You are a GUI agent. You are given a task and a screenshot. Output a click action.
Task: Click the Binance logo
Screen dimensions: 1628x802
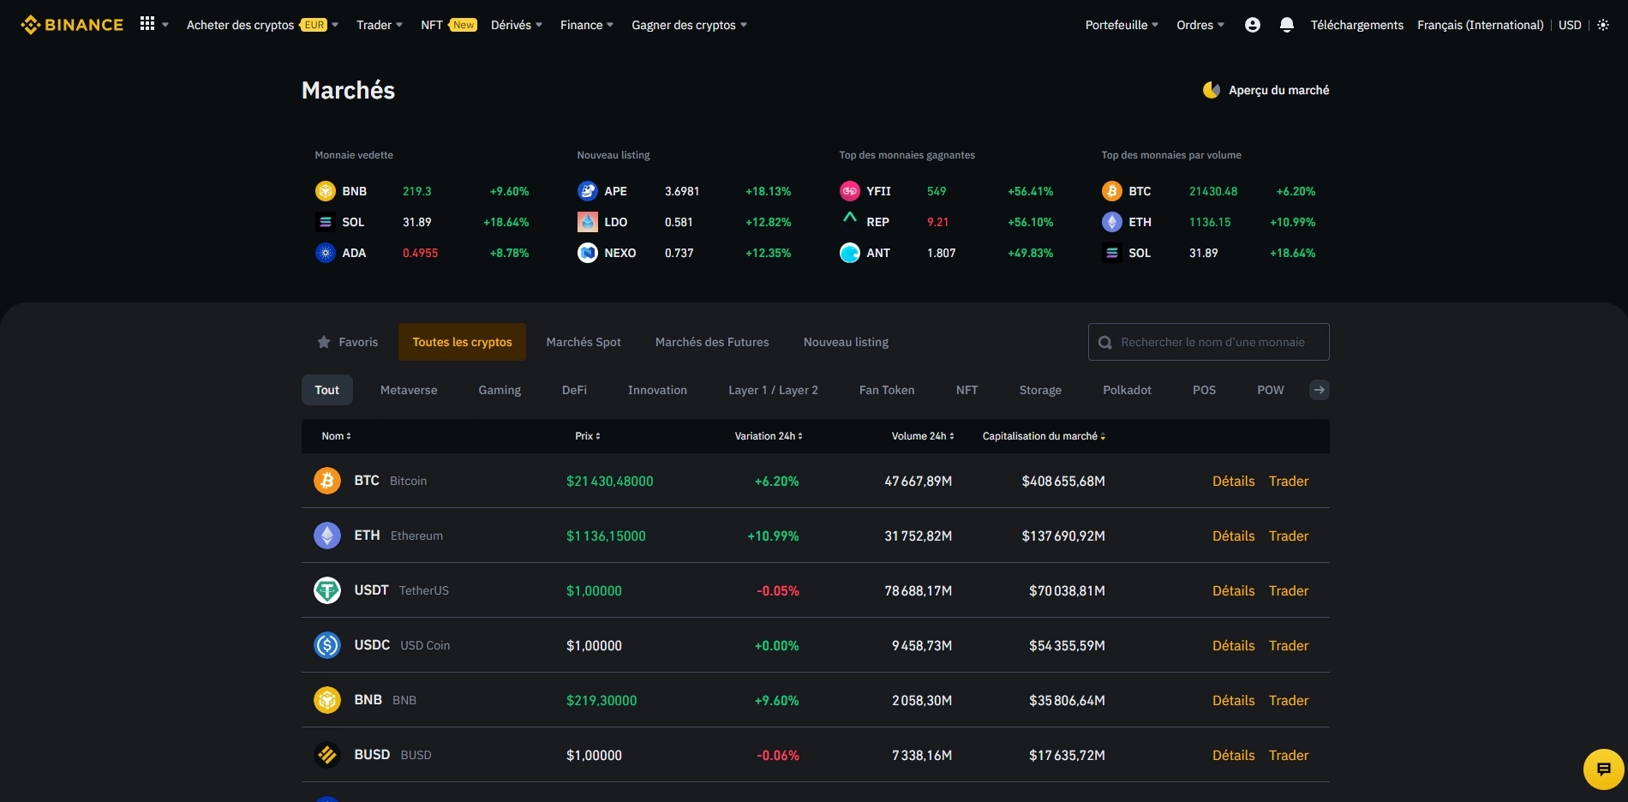pos(72,25)
